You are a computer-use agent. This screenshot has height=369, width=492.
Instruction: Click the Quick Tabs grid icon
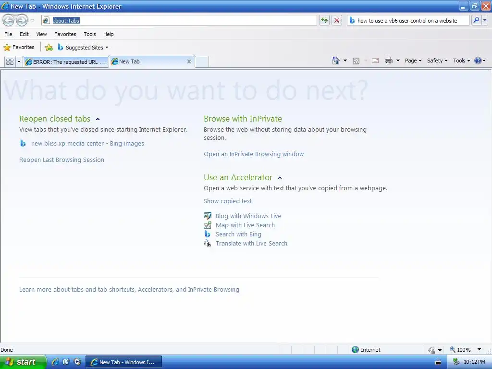tap(10, 61)
